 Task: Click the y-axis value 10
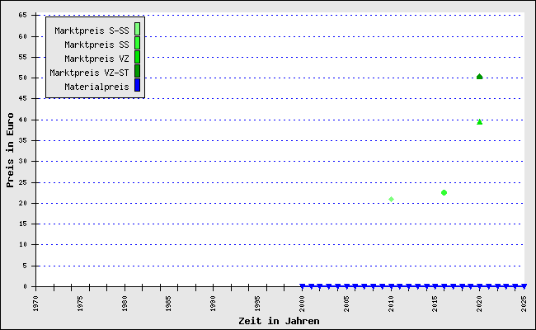coord(23,244)
